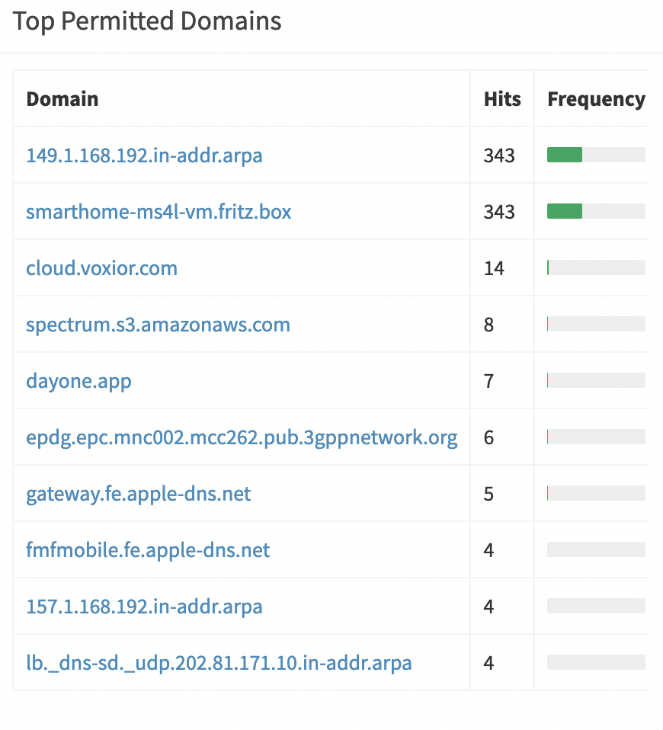Click the frequency bar for dayone.app
The height and width of the screenshot is (730, 663).
tap(596, 381)
